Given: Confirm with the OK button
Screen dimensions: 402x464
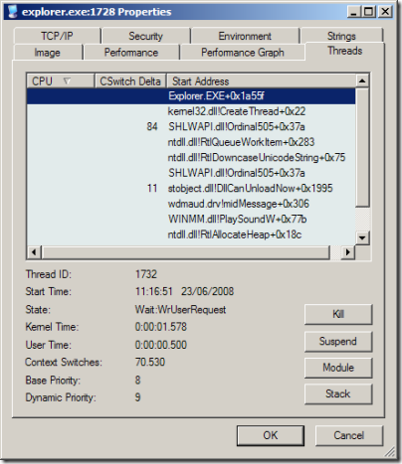Looking at the screenshot, I should (271, 435).
